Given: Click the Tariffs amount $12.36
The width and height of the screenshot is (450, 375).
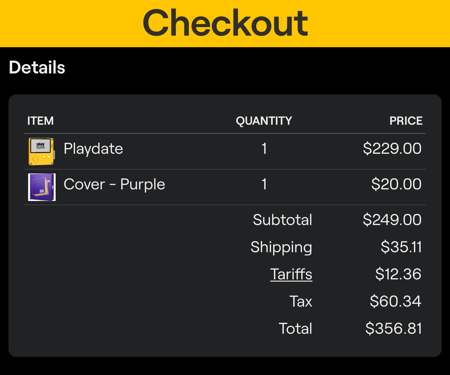Looking at the screenshot, I should [398, 274].
